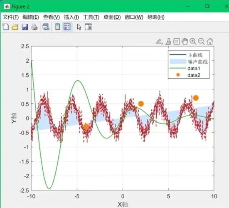Click the Y轴 axis label
The image size is (229, 208).
point(14,118)
